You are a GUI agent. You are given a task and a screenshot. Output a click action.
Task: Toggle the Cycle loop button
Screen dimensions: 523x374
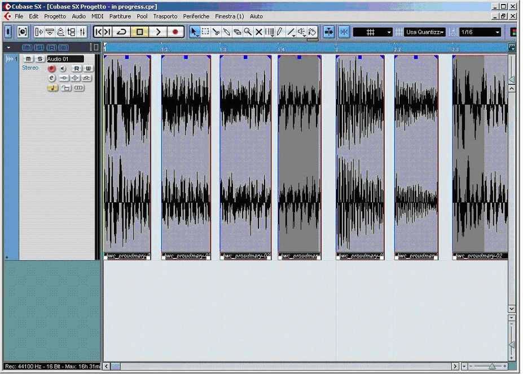(x=122, y=32)
